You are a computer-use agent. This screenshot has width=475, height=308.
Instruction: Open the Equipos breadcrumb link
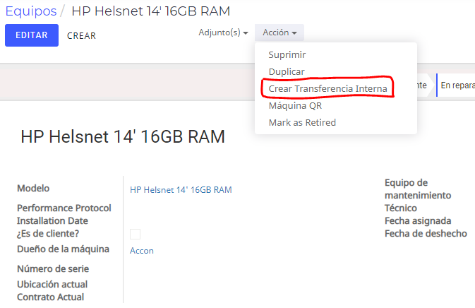tap(31, 11)
